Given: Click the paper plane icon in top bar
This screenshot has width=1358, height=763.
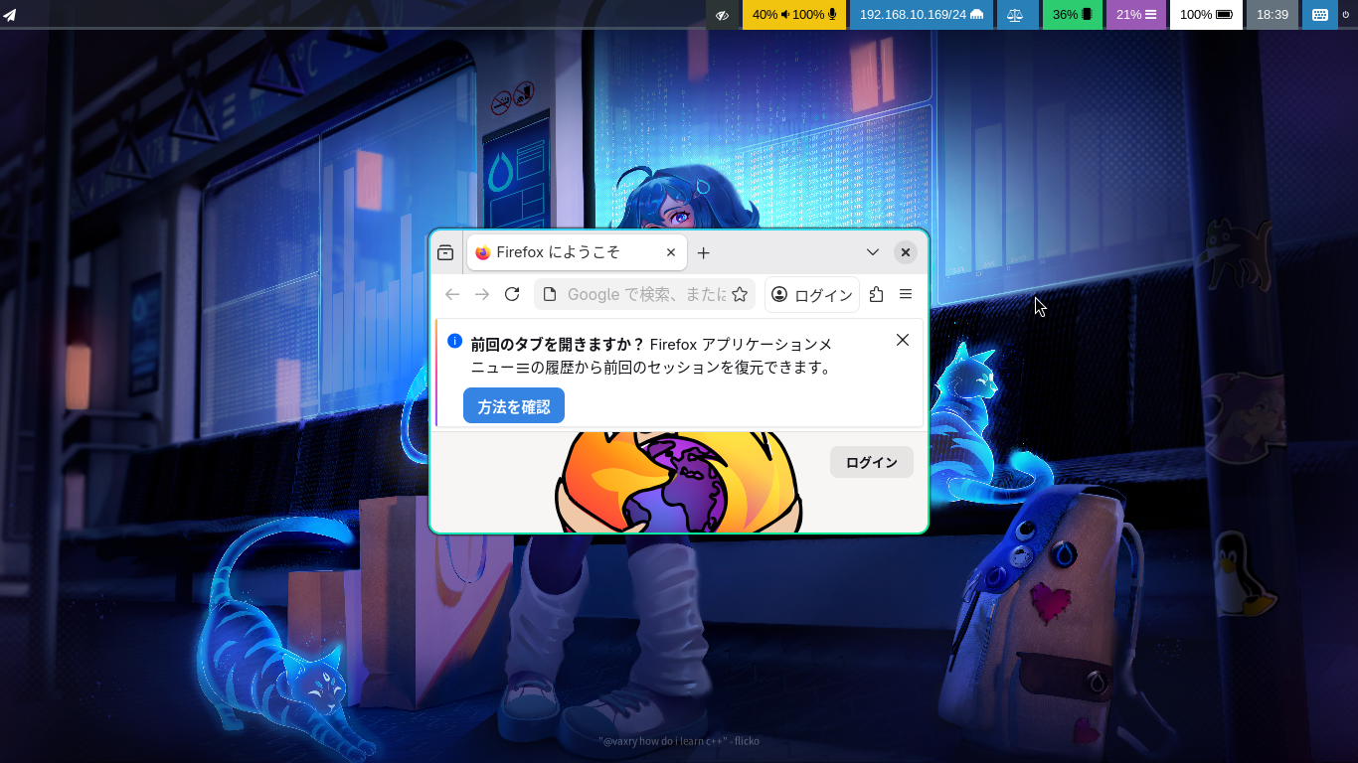Looking at the screenshot, I should tap(10, 15).
